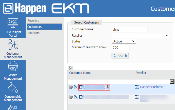Click the Customer Name column filter box
The width and height of the screenshot is (175, 110).
[101, 81]
